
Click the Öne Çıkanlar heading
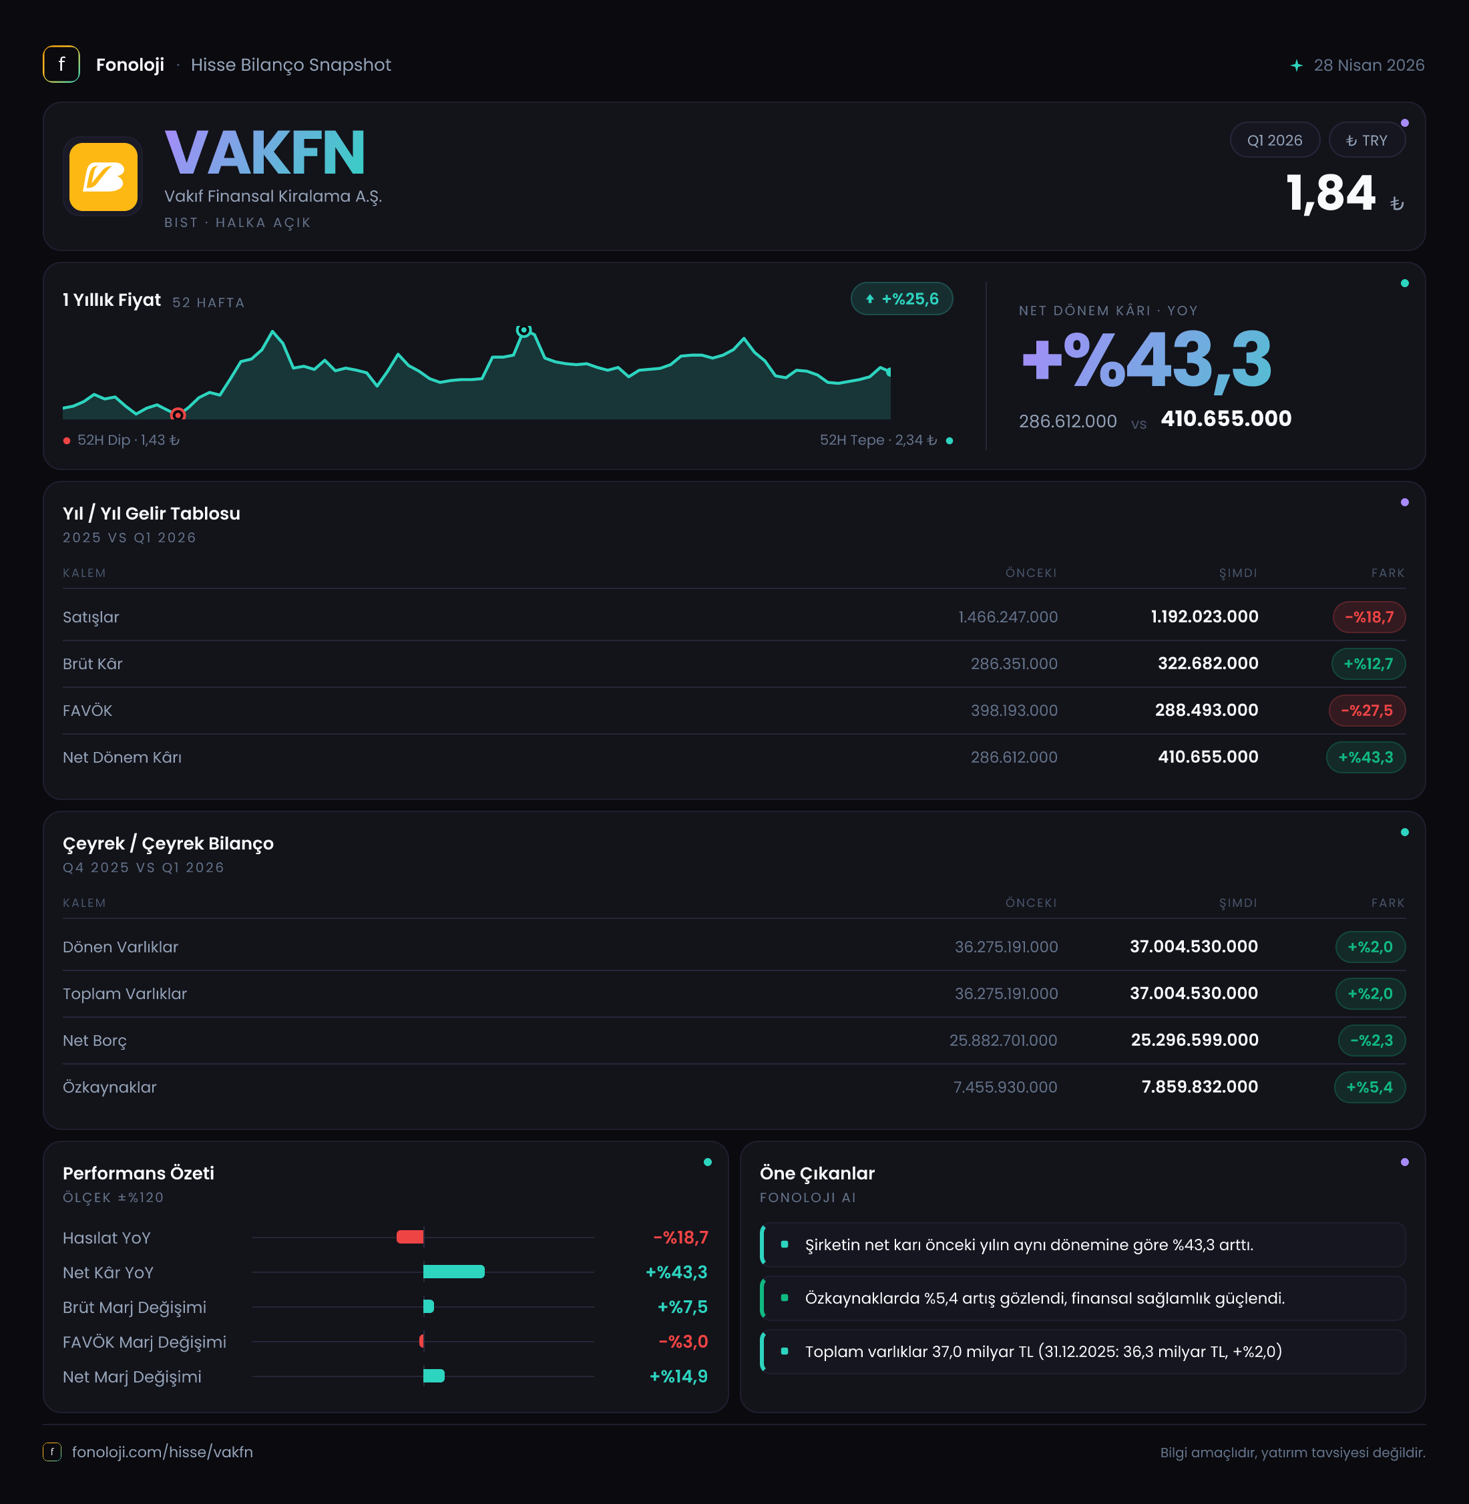coord(817,1173)
